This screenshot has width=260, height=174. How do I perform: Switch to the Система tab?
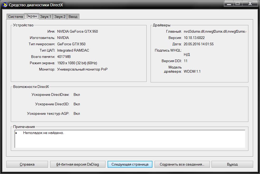click(x=15, y=17)
